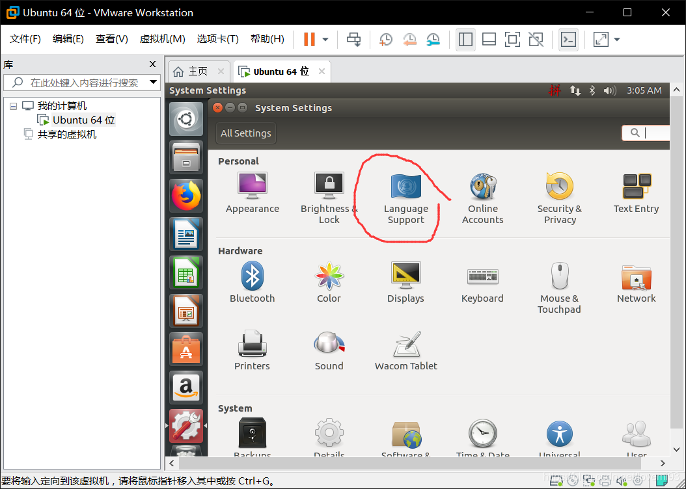Click System Settings wrench launcher icon

[186, 426]
